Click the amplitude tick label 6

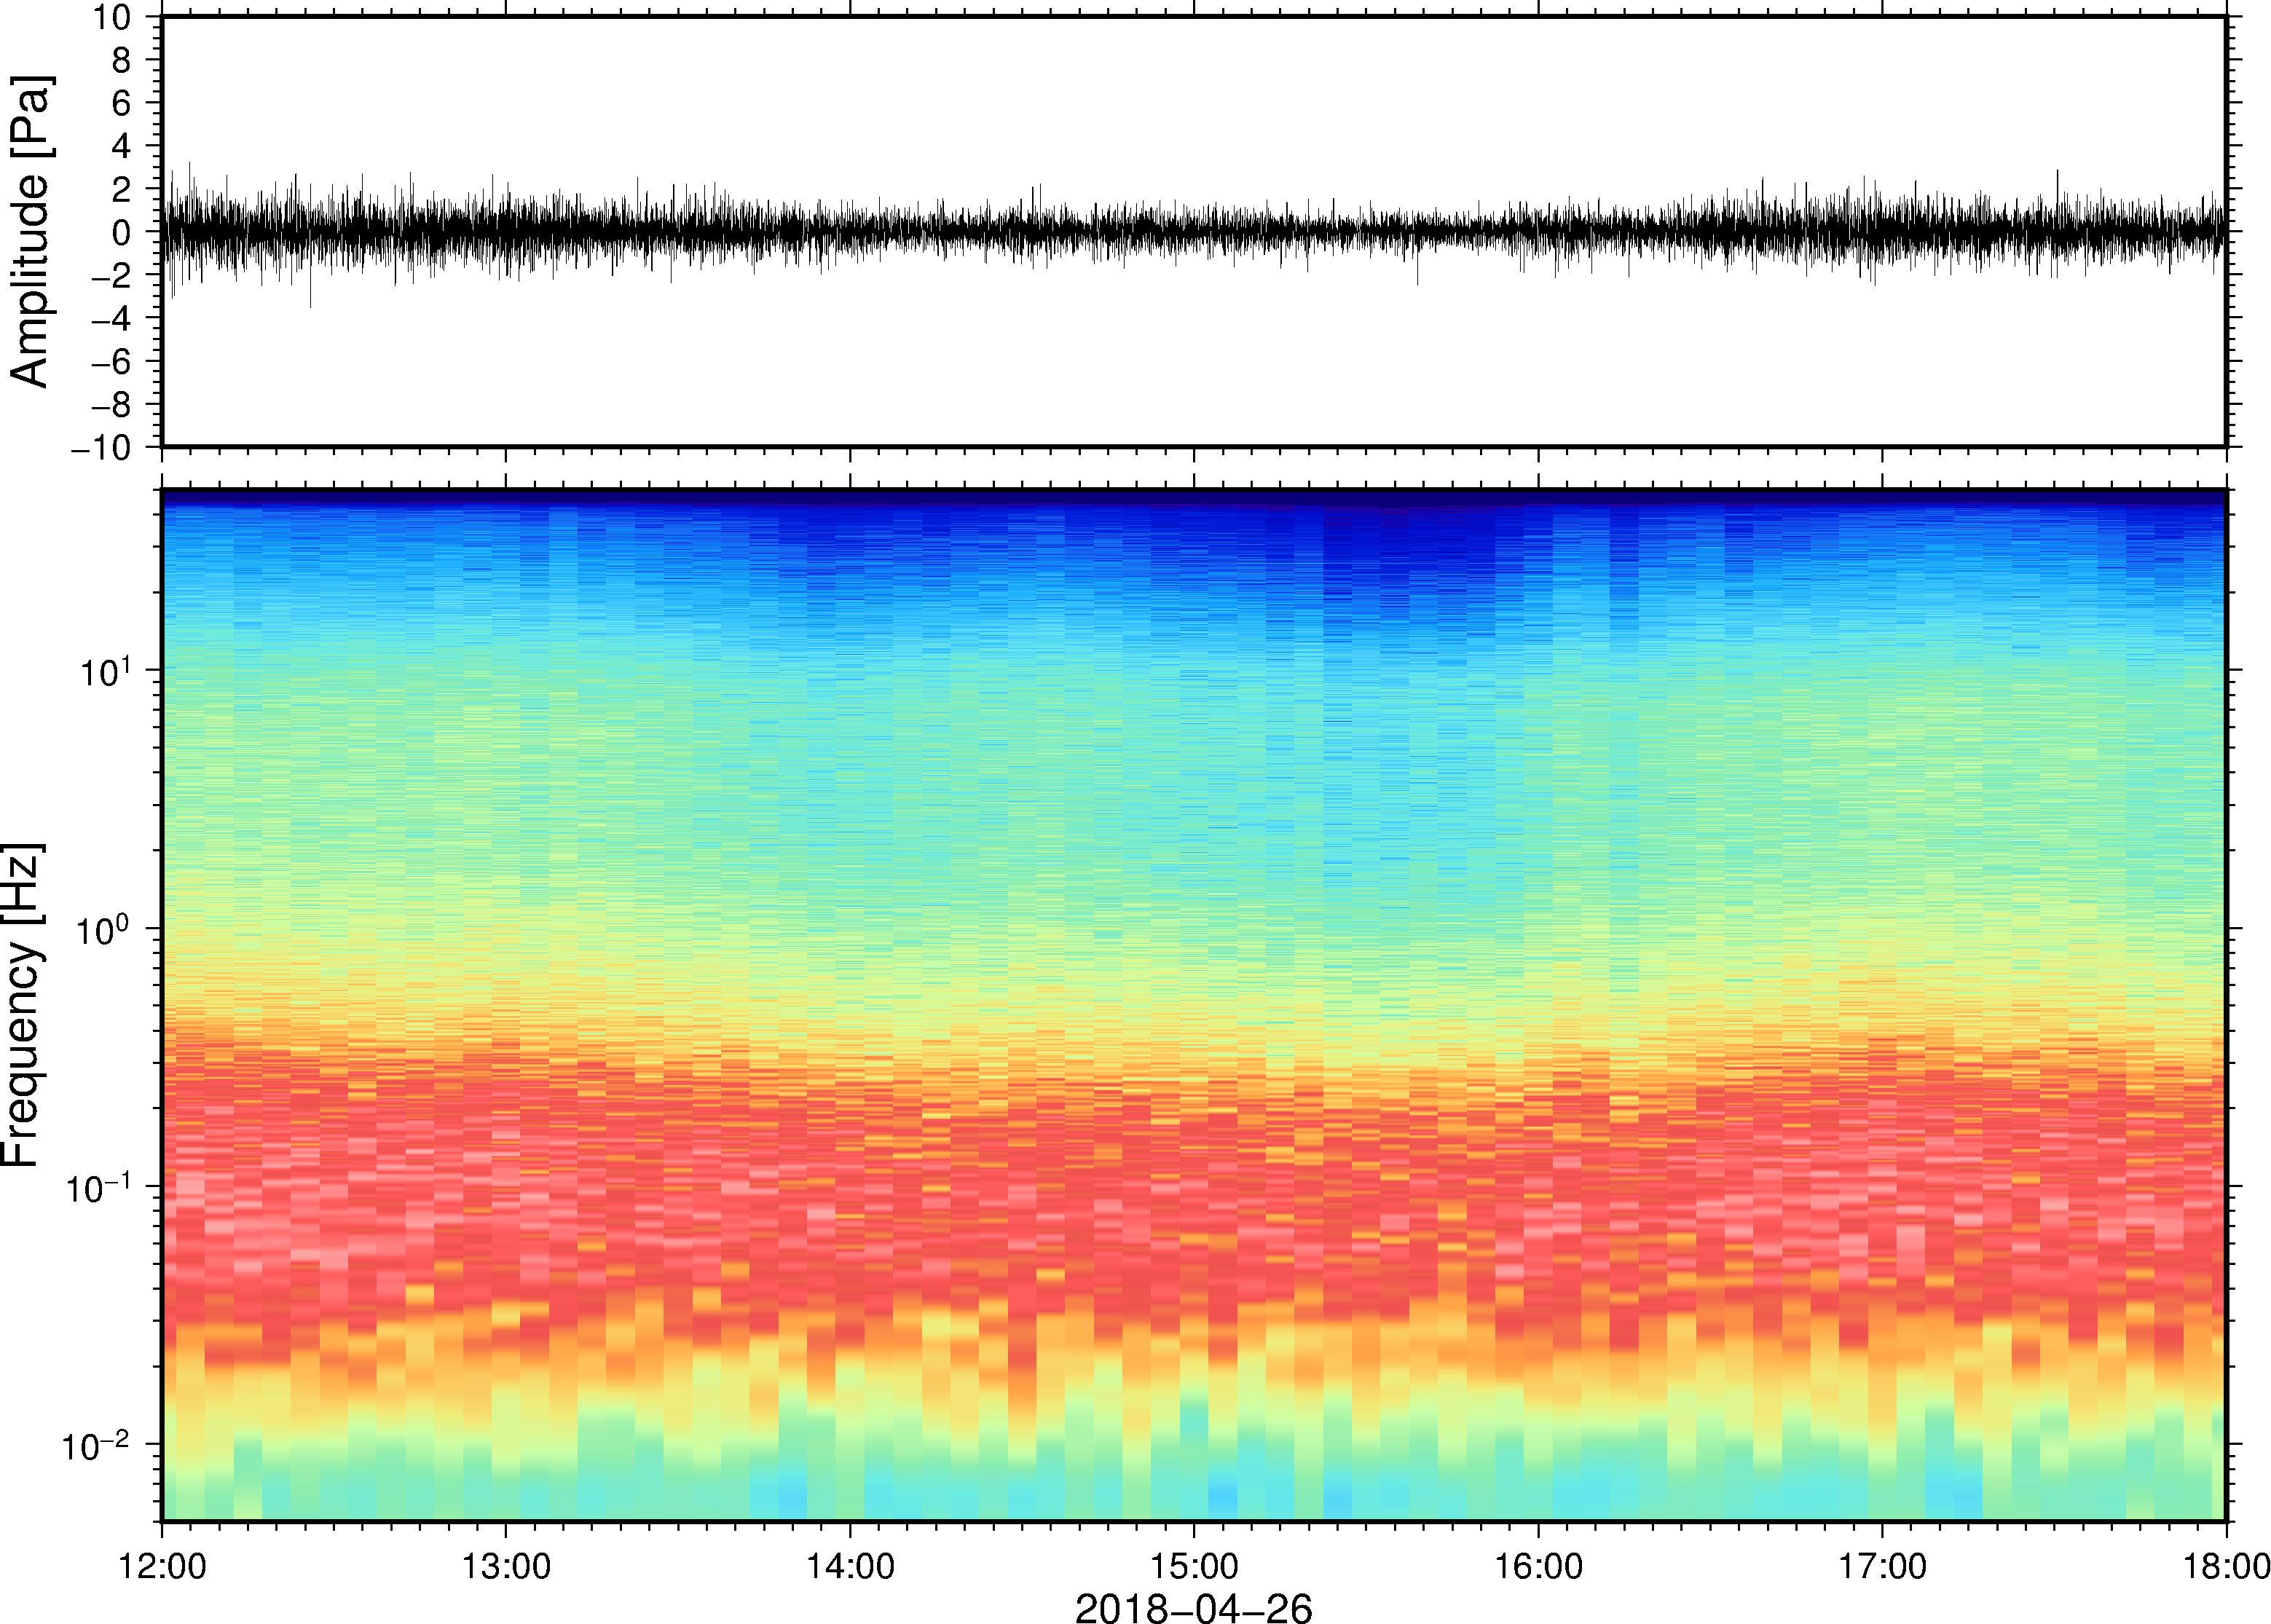tap(122, 103)
